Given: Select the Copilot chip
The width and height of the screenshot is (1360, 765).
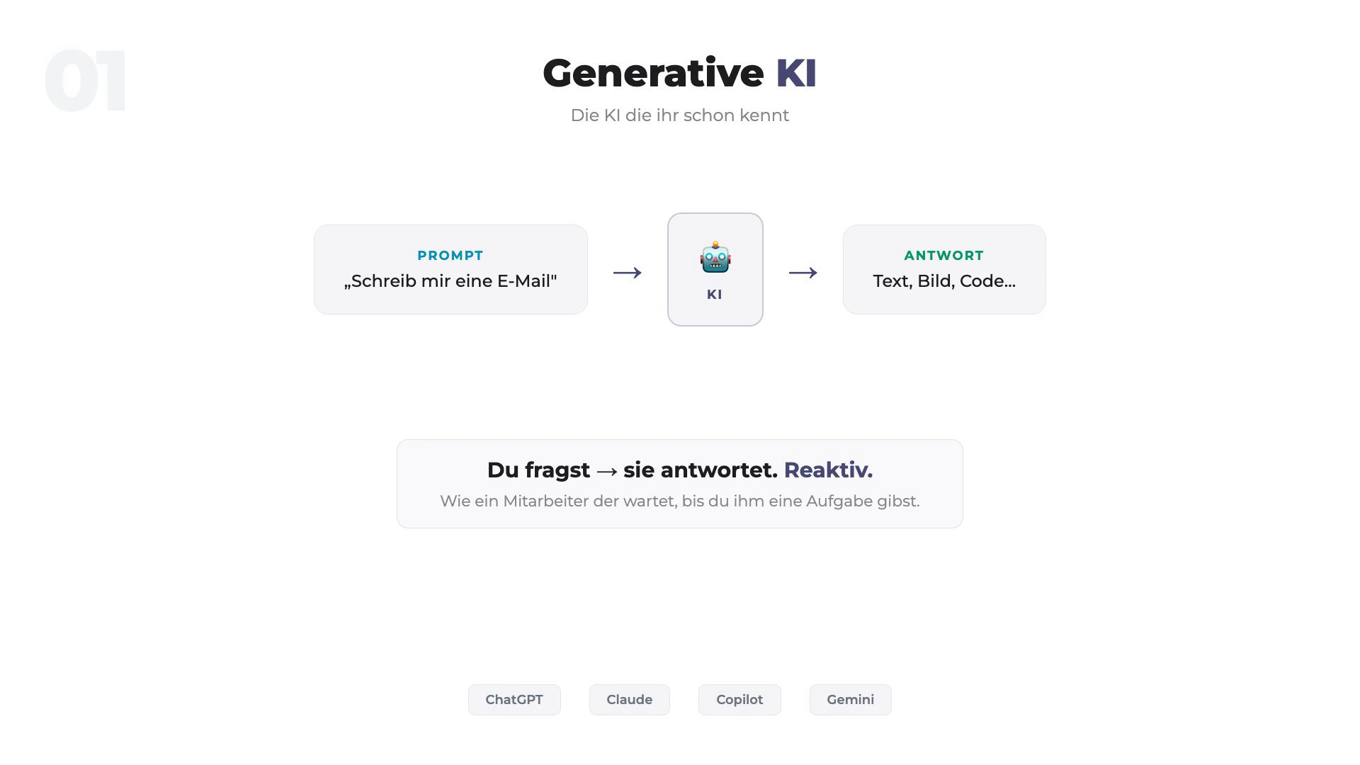Looking at the screenshot, I should click(739, 700).
